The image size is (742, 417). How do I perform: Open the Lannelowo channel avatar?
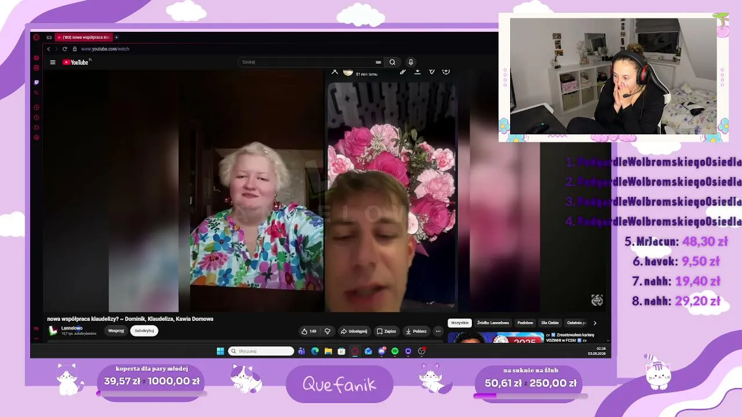53,331
